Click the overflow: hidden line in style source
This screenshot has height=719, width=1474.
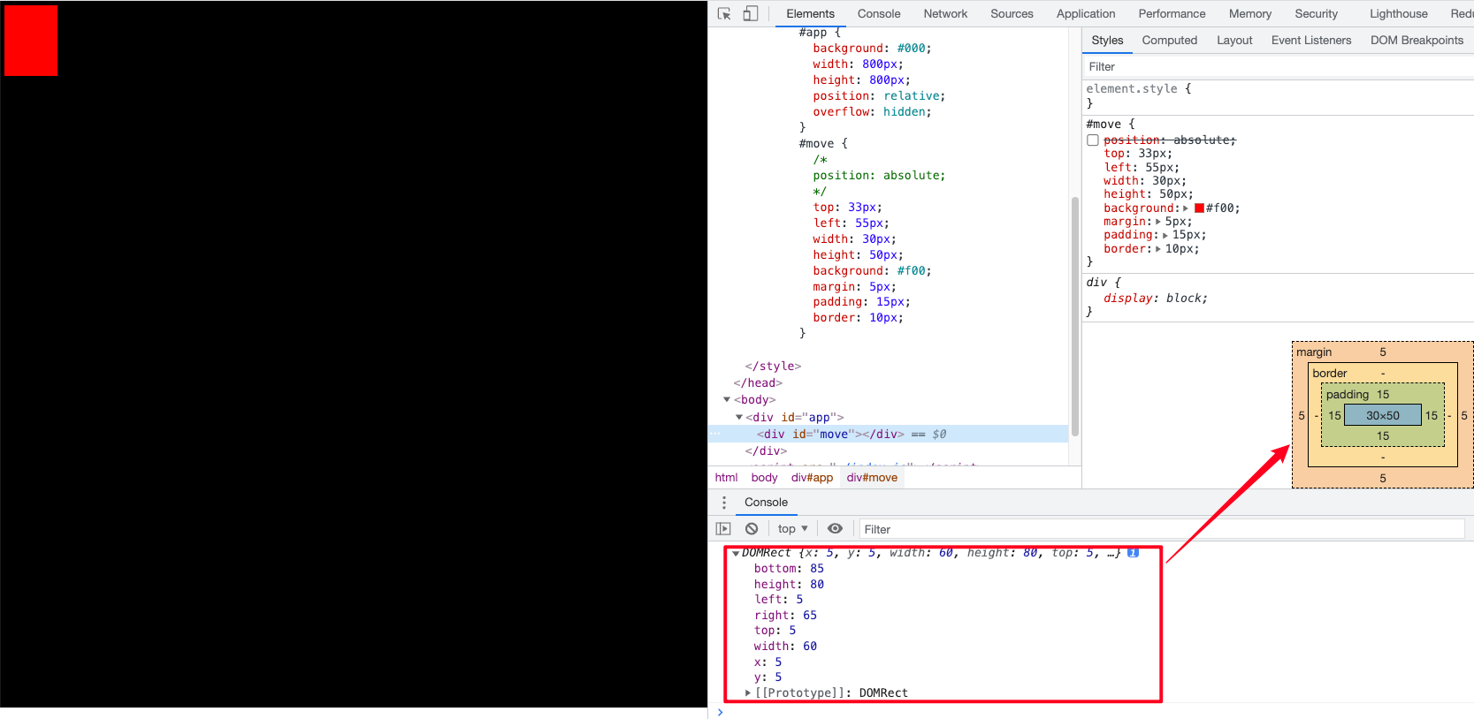tap(872, 112)
